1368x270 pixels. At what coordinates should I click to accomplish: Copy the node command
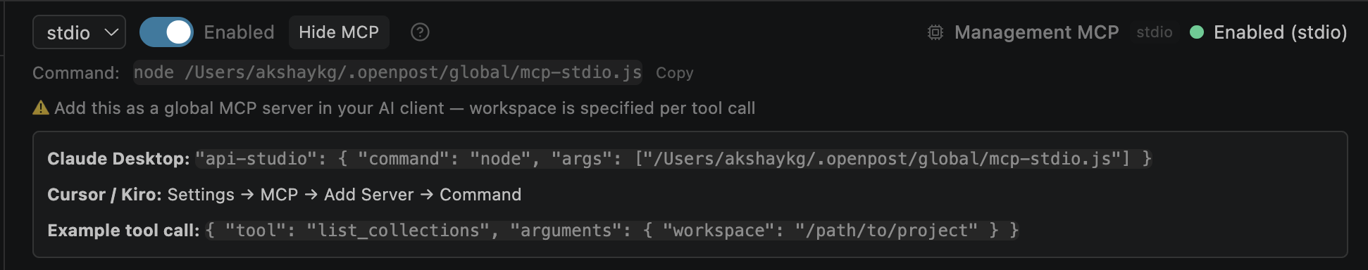[674, 73]
